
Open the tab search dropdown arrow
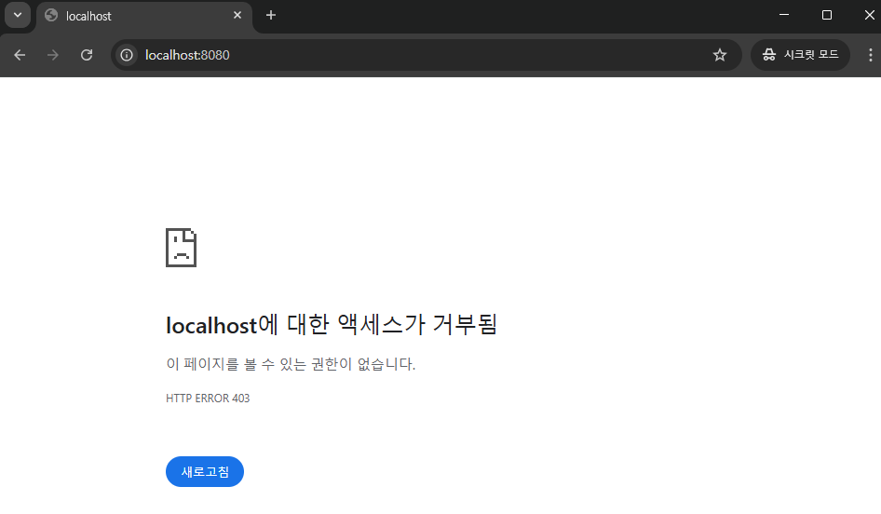tap(18, 15)
